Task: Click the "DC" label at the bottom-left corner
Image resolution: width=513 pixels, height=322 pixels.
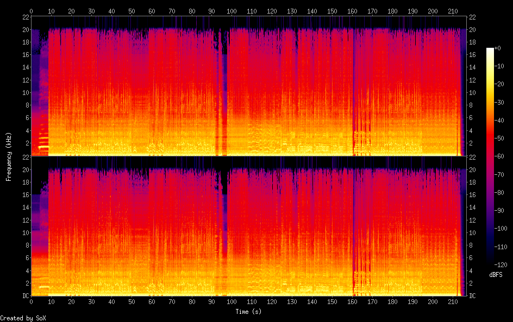Action: 26,296
